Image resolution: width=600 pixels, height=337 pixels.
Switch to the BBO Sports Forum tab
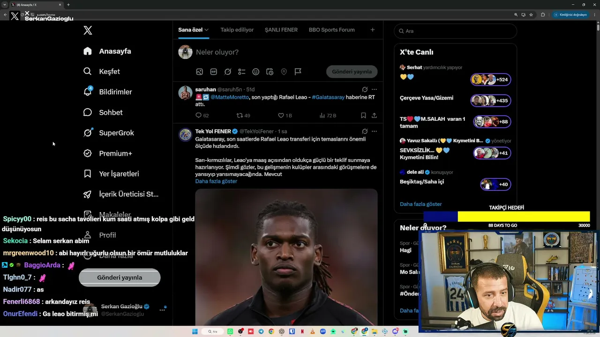pos(332,30)
